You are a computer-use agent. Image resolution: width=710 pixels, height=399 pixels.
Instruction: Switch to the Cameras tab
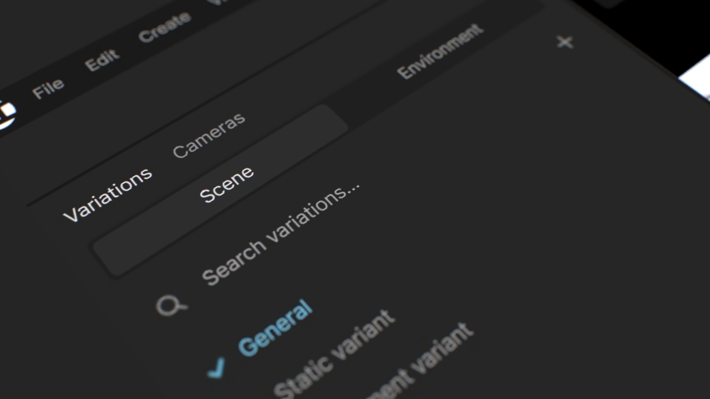tap(209, 135)
